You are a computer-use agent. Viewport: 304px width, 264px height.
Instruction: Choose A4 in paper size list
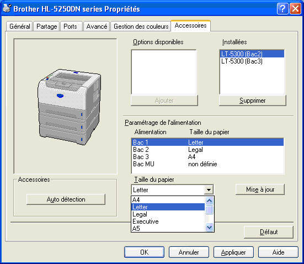(168, 200)
